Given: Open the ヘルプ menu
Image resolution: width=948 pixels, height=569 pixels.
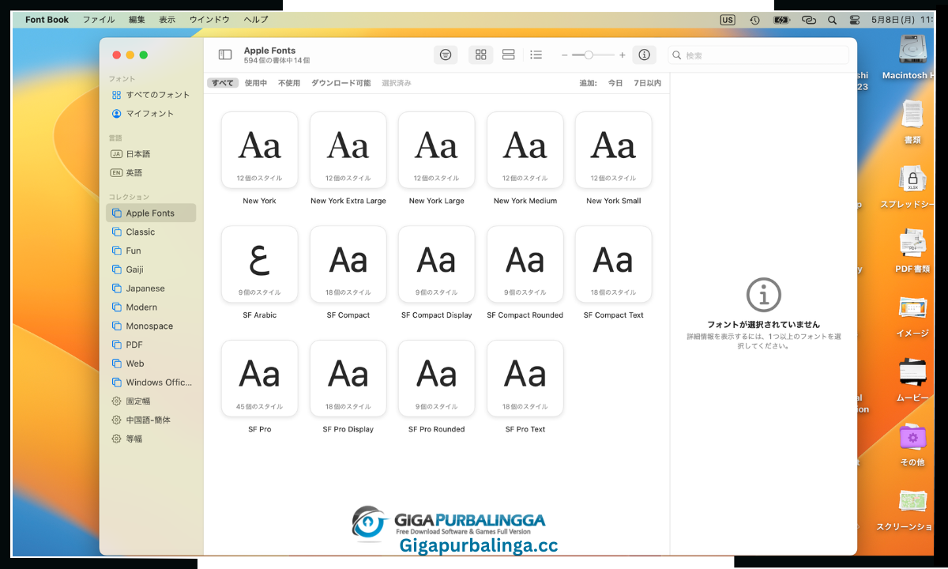Looking at the screenshot, I should click(x=255, y=20).
